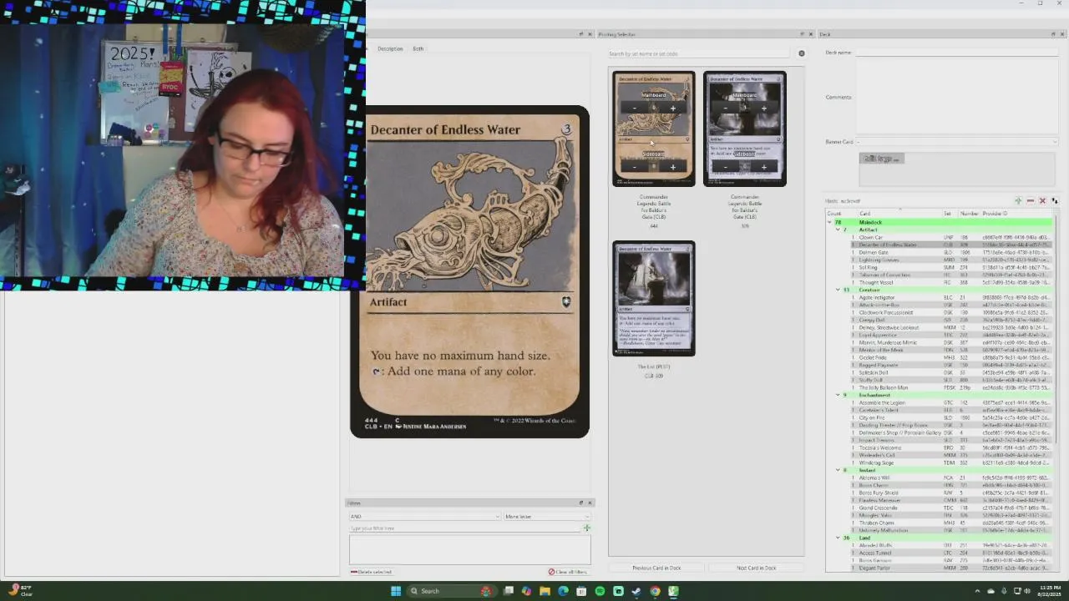
Task: Open Spotify from the taskbar
Action: (600, 591)
